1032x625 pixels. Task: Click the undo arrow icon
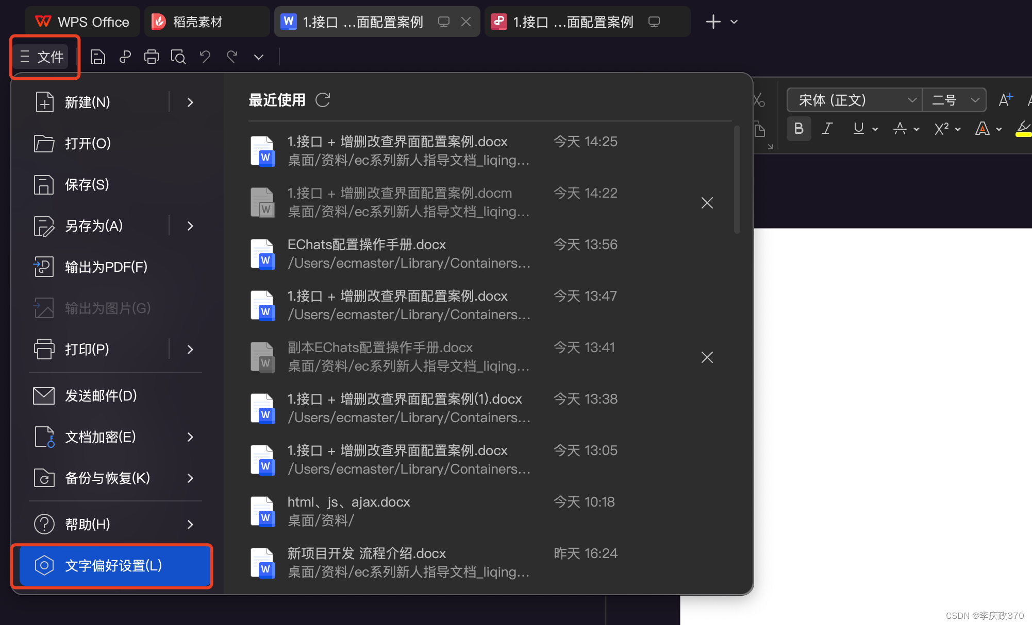[x=205, y=57]
